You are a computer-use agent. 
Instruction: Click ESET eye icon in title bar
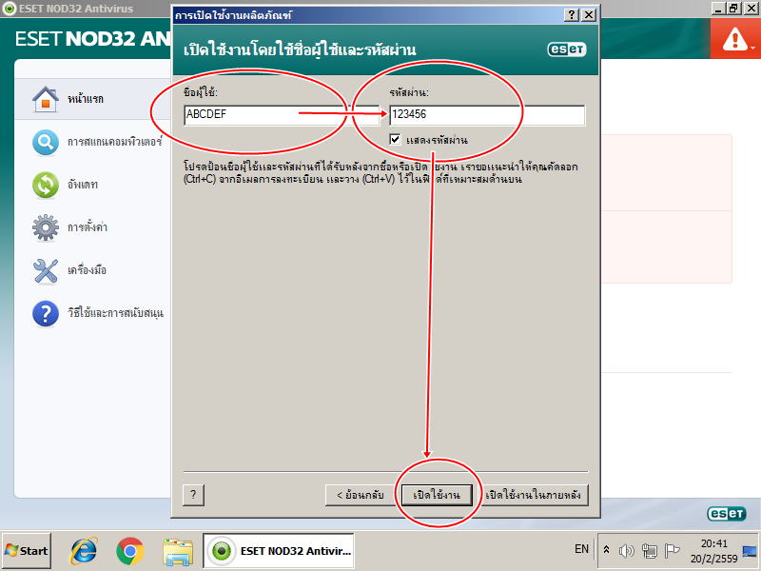click(9, 9)
